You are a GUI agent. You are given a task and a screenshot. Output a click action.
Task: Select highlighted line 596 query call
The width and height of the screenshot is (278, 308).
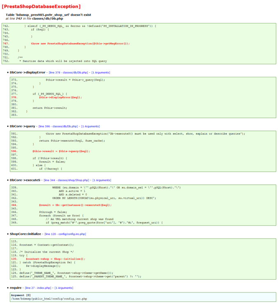coord(61,151)
